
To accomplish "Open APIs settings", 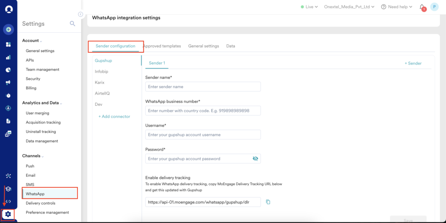I will coord(30,60).
